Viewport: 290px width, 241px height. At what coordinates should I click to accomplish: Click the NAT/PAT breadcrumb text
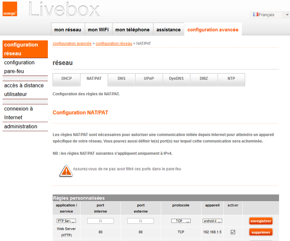tap(144, 43)
